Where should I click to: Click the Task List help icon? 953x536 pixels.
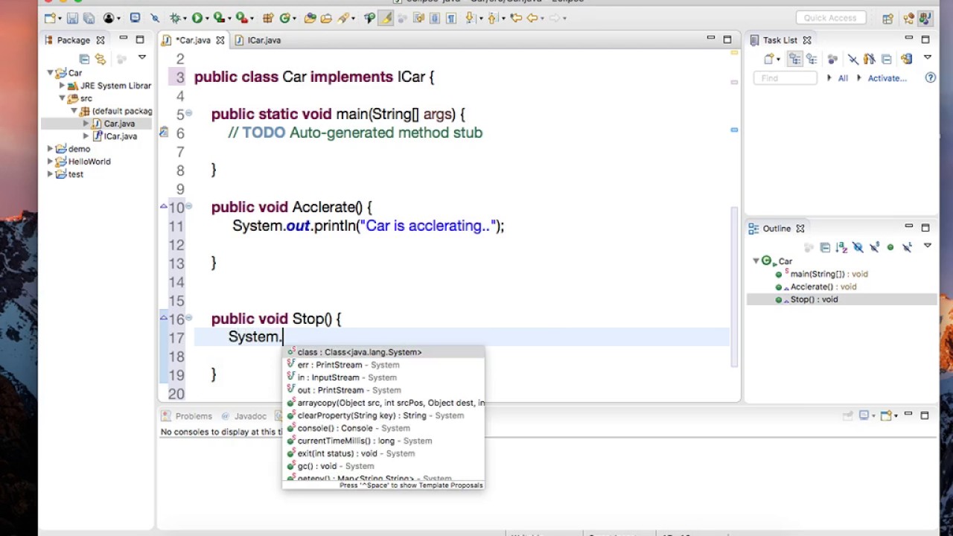pyautogui.click(x=930, y=77)
